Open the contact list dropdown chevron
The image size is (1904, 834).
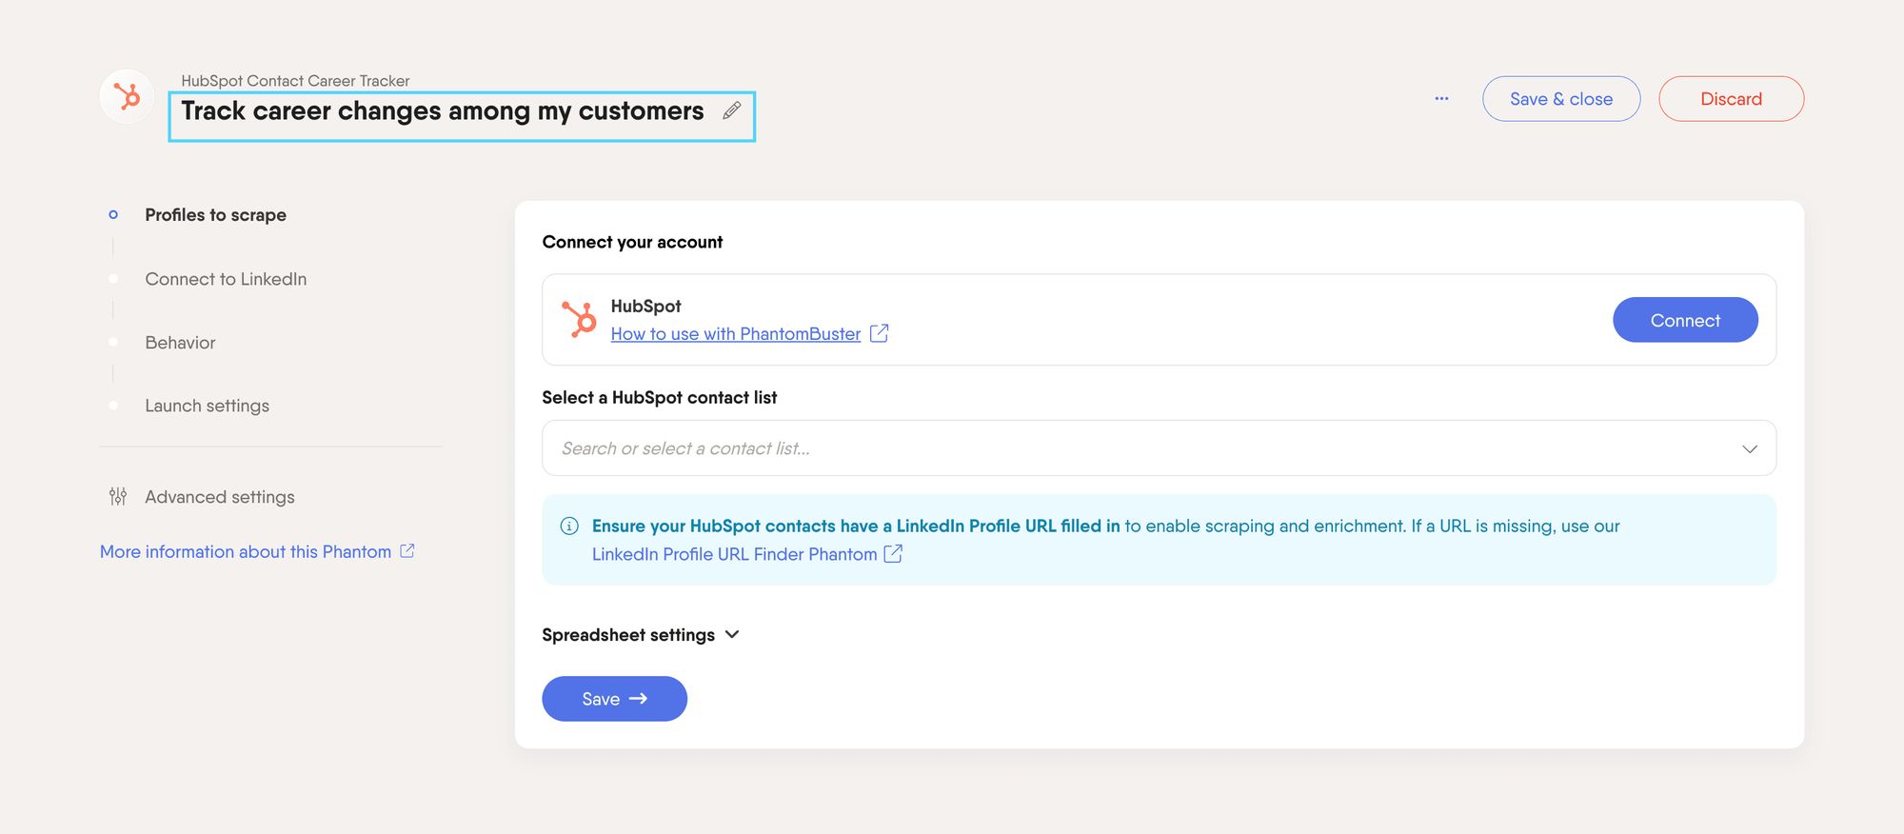1750,448
